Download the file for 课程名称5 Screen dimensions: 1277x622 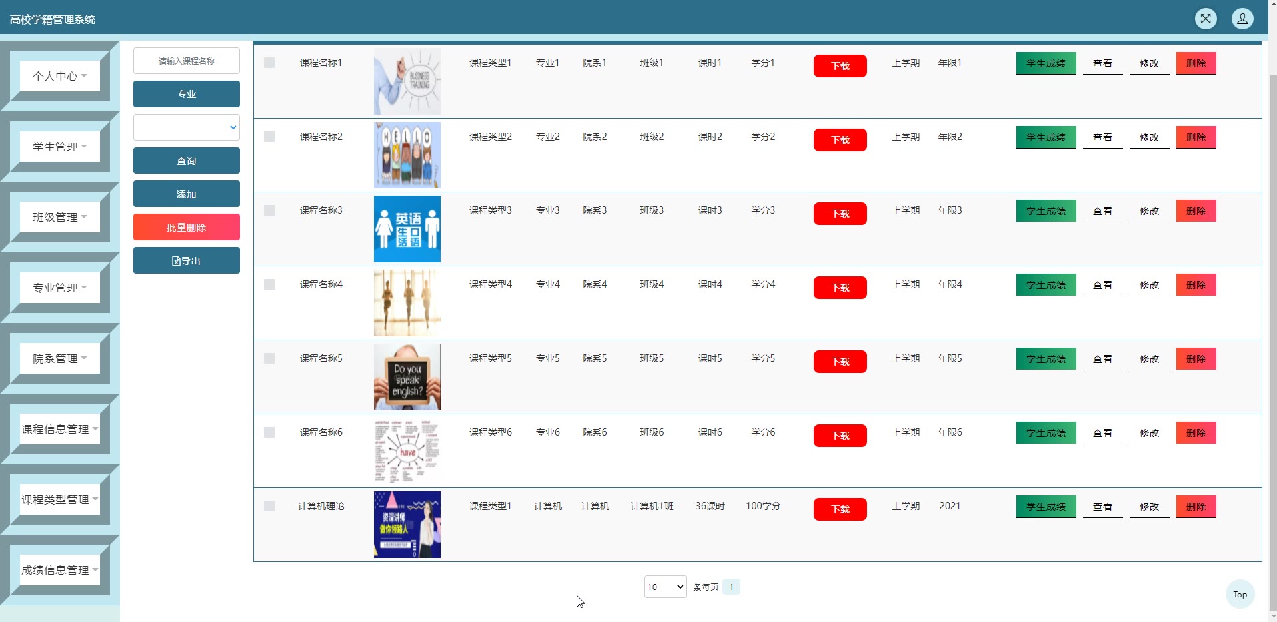coord(840,362)
